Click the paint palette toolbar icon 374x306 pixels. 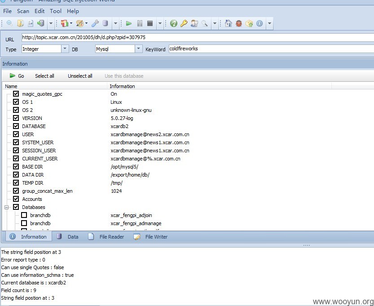point(79,23)
